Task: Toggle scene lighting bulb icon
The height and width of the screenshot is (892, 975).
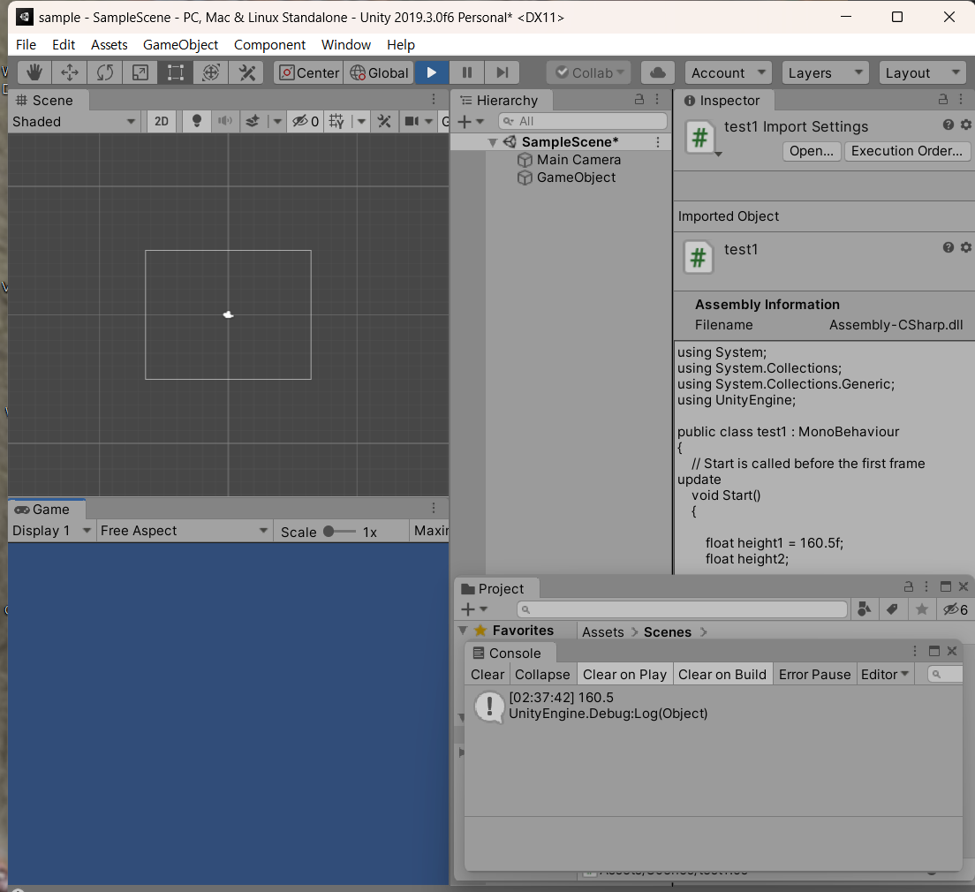Action: [x=196, y=121]
